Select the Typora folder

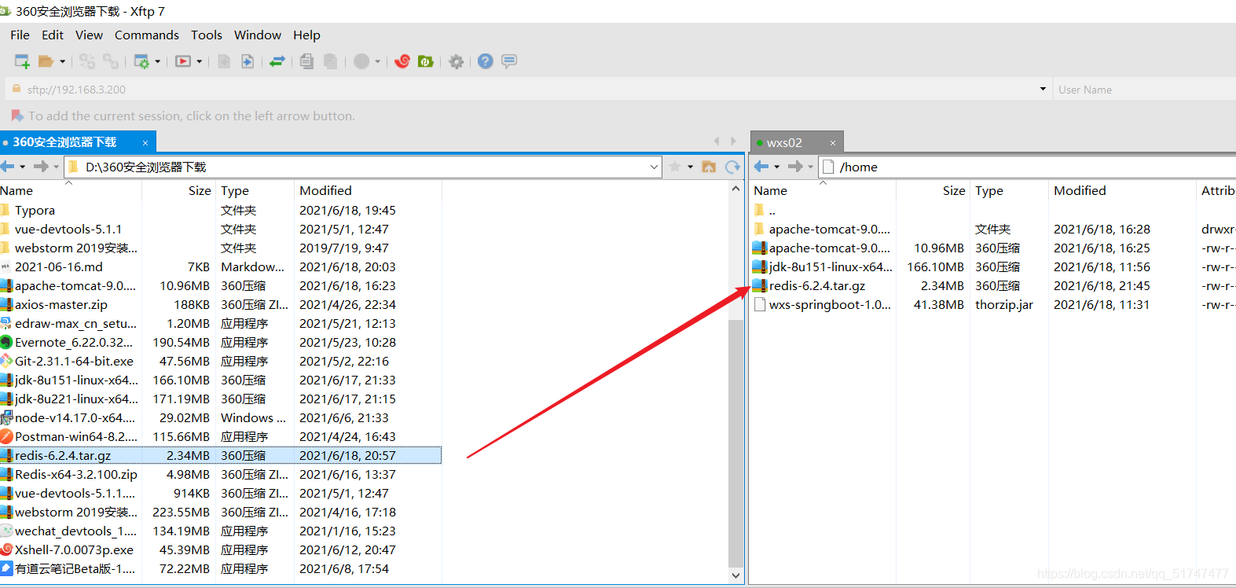coord(221,210)
